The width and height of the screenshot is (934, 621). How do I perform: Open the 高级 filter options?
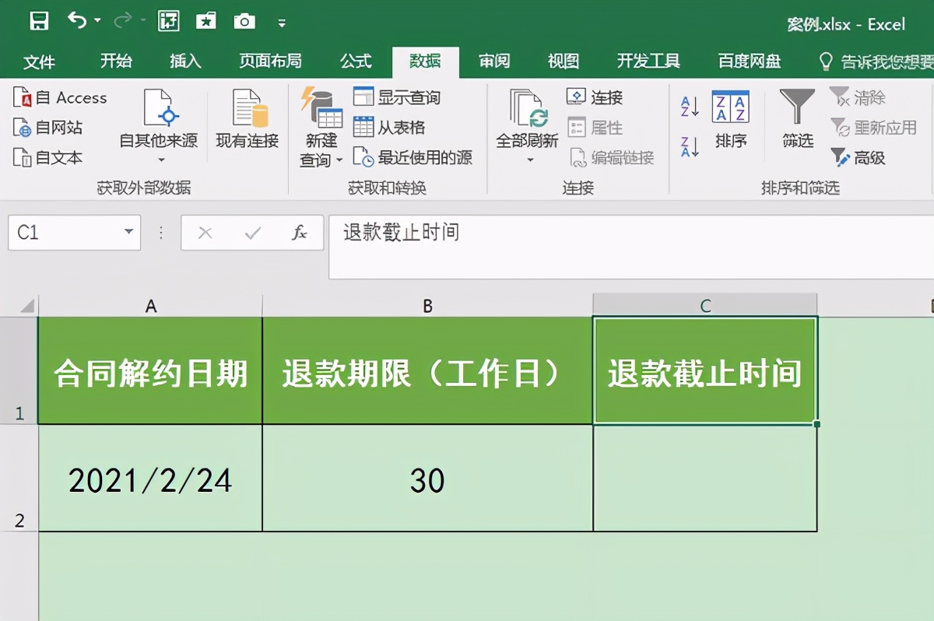click(857, 158)
